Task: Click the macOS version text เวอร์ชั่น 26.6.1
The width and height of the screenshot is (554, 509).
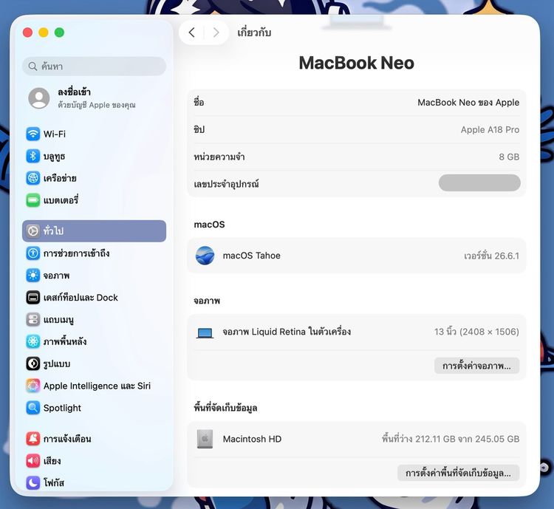Action: pyautogui.click(x=491, y=256)
